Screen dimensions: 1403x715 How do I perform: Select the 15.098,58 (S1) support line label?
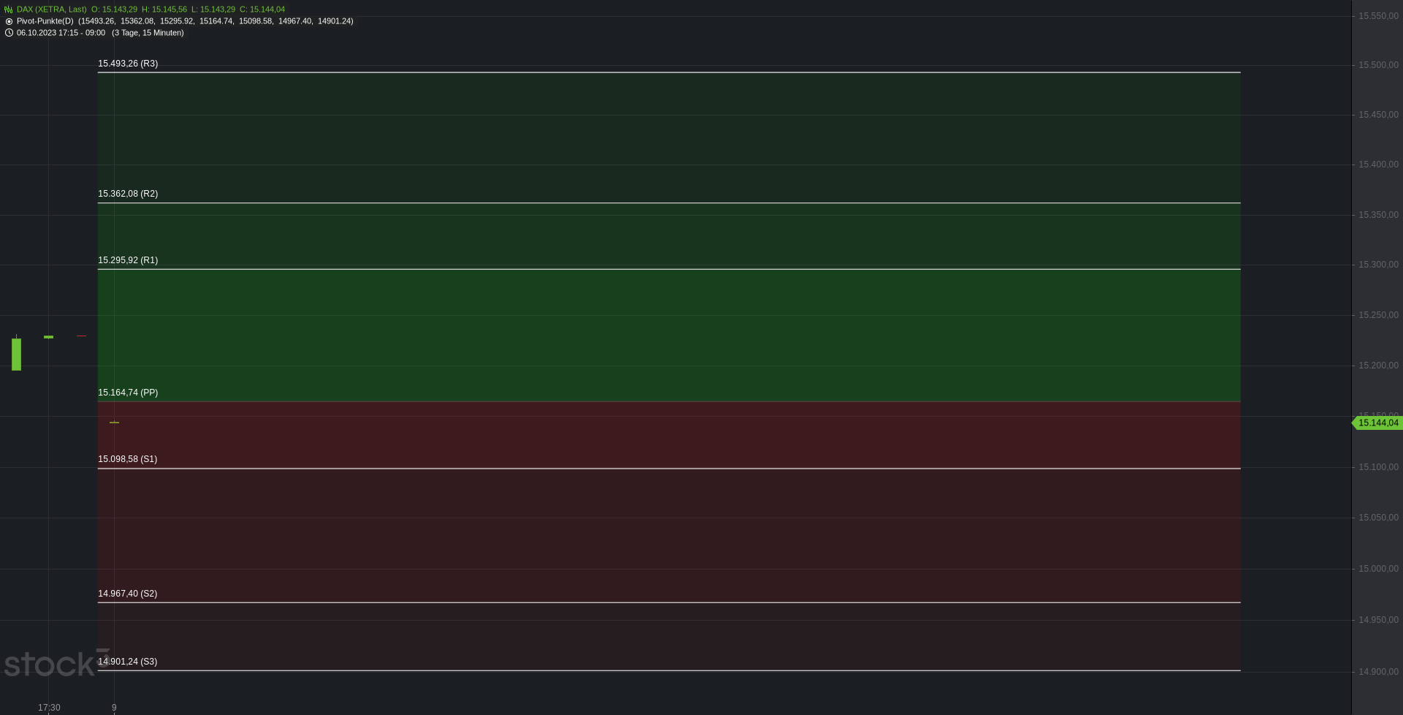(128, 459)
